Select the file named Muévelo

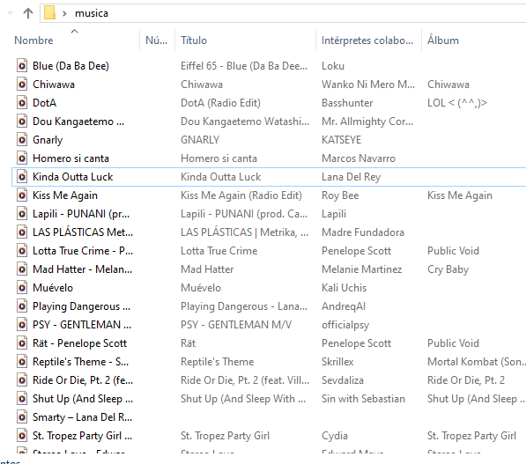pos(53,288)
